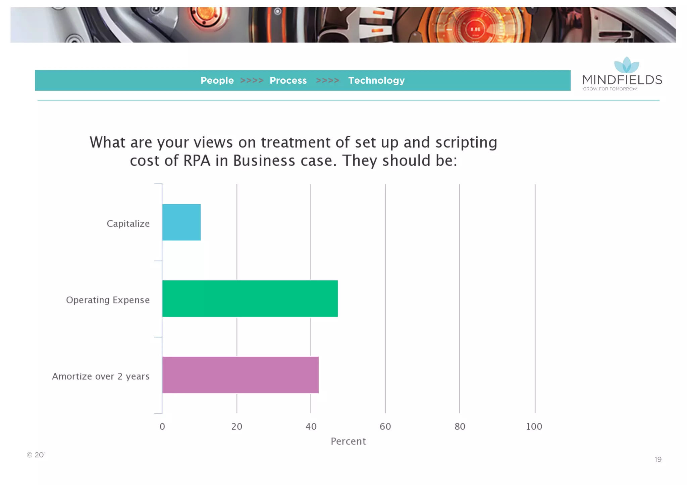The height and width of the screenshot is (485, 687).
Task: Click the arrows between People and Process
Action: coord(252,81)
